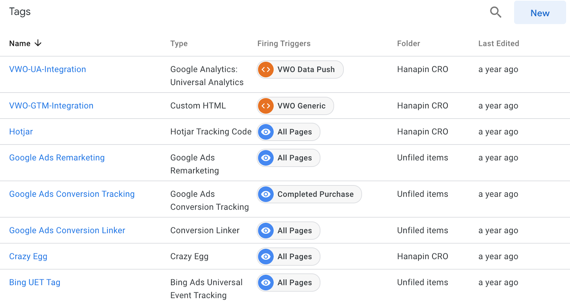
Task: Open the VWO-GTM-Integration tag link
Action: coord(51,106)
